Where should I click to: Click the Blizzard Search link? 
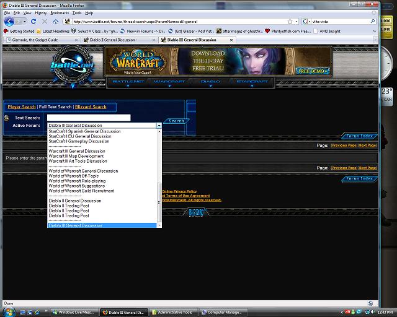[x=91, y=107]
